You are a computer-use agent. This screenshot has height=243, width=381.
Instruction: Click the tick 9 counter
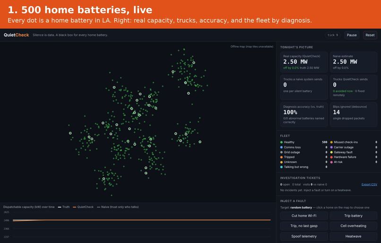pos(333,35)
